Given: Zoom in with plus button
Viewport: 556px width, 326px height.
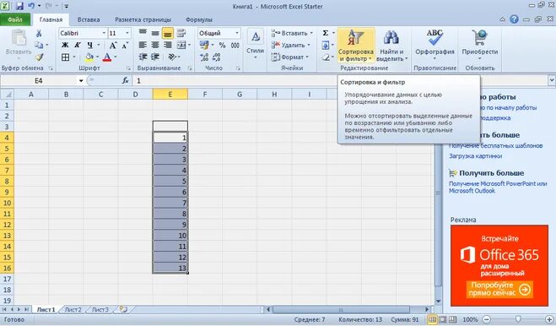Looking at the screenshot, I should point(549,319).
